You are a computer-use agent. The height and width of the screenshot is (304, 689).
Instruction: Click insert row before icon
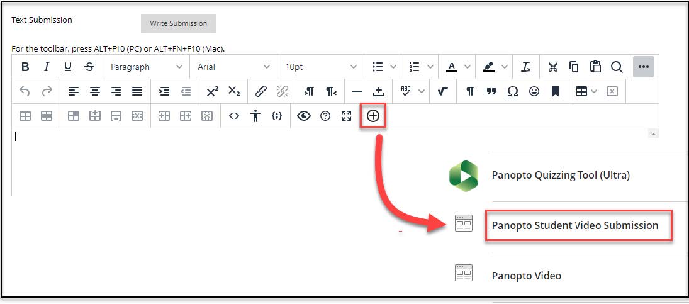pyautogui.click(x=95, y=116)
